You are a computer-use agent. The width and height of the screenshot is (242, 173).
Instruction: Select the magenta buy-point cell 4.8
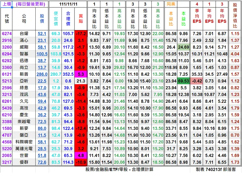click(x=81, y=155)
